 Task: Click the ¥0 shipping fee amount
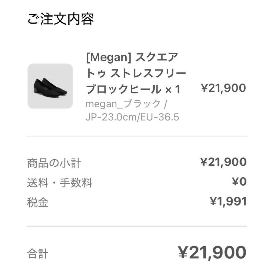click(x=239, y=182)
